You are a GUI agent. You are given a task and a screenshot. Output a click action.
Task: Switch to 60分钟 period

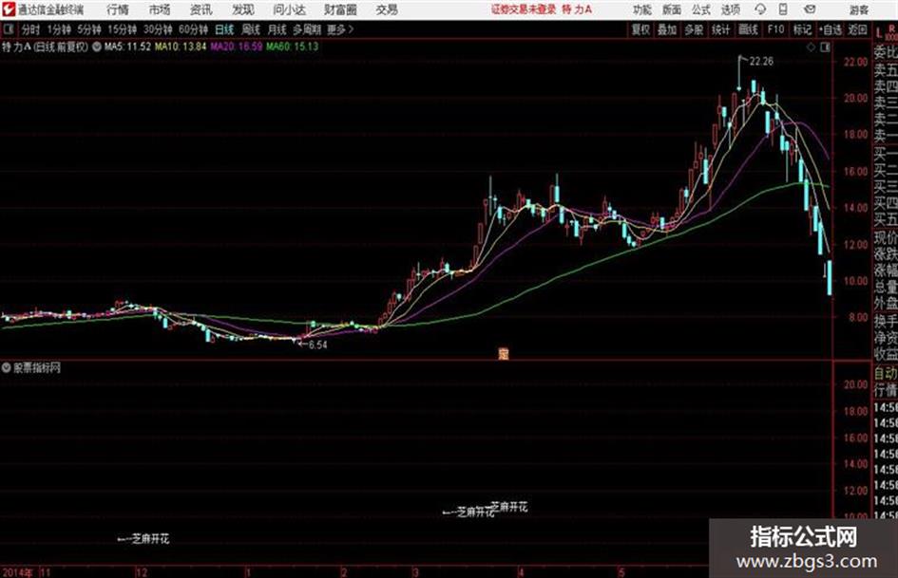click(x=193, y=29)
